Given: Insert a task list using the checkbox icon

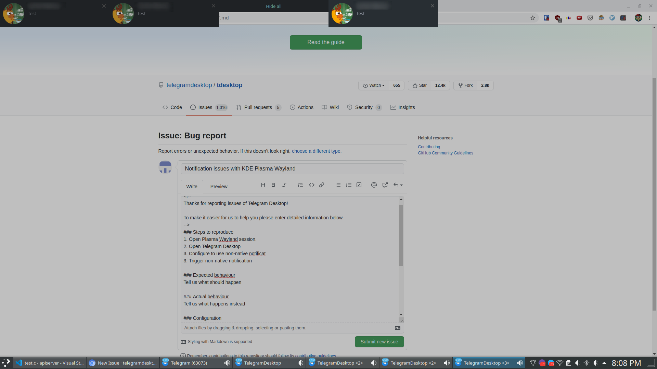Looking at the screenshot, I should point(359,185).
